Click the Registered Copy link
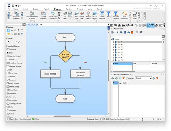This screenshot has height=131, width=171. coord(93,119)
